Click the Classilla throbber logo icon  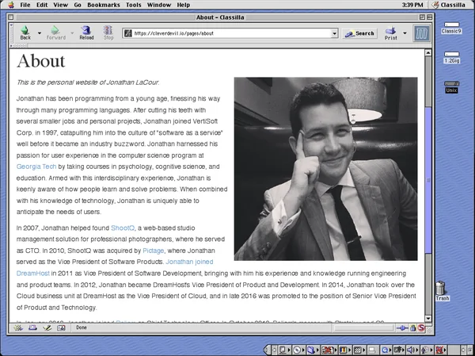(421, 33)
